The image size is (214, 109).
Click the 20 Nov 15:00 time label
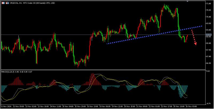[x=129, y=106]
